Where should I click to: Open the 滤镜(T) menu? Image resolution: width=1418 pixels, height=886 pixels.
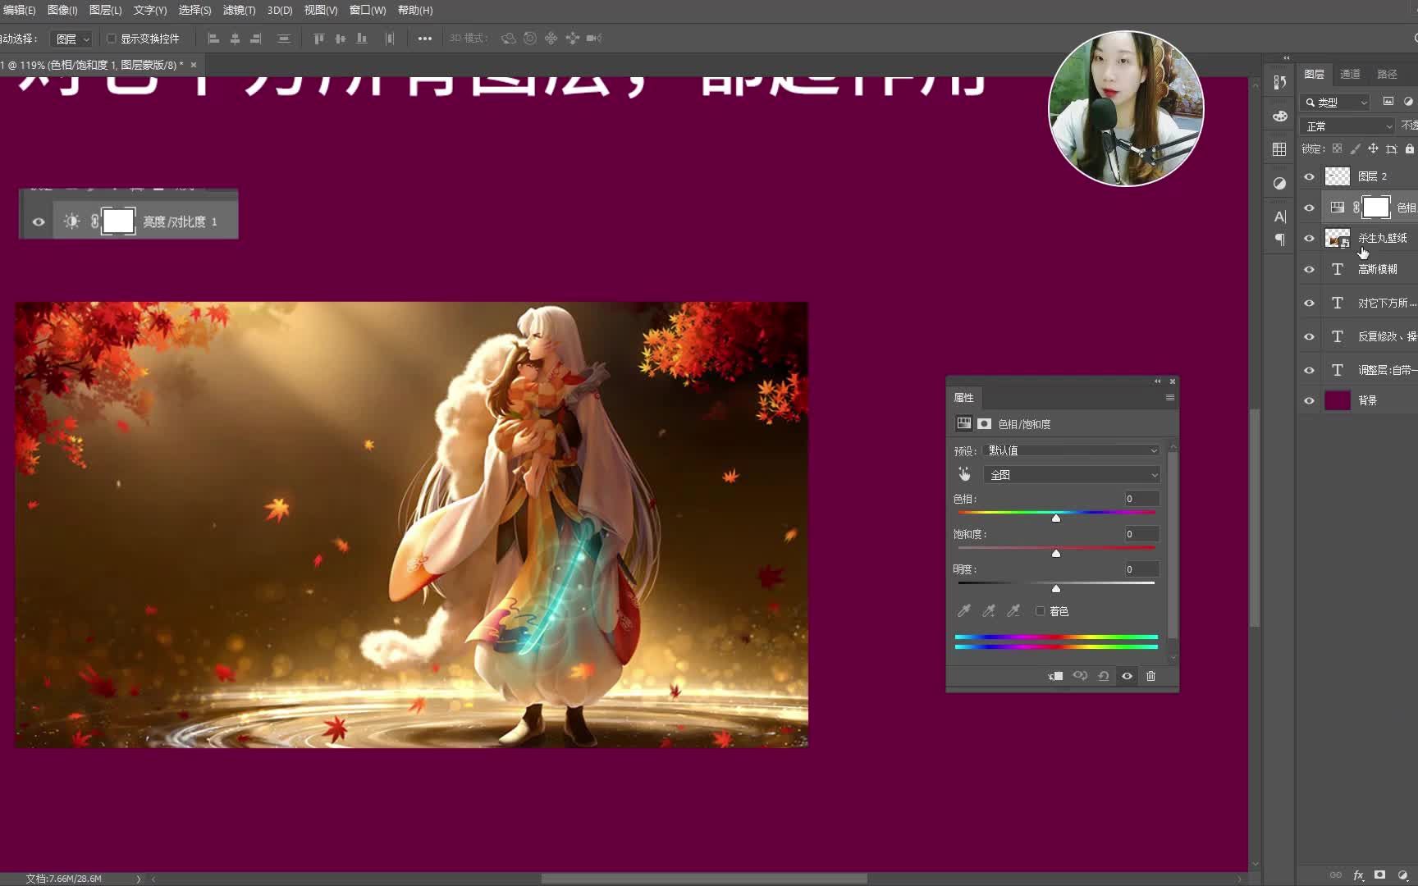[239, 10]
